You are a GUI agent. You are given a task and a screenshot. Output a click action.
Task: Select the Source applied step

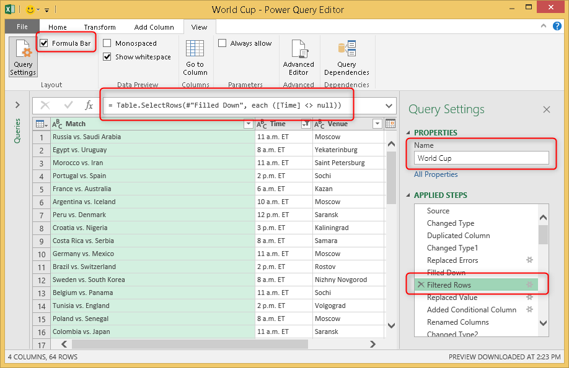click(476, 211)
